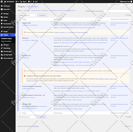Open Installierte Plugins submenu item
The width and height of the screenshot is (133, 132).
pyautogui.click(x=7, y=39)
